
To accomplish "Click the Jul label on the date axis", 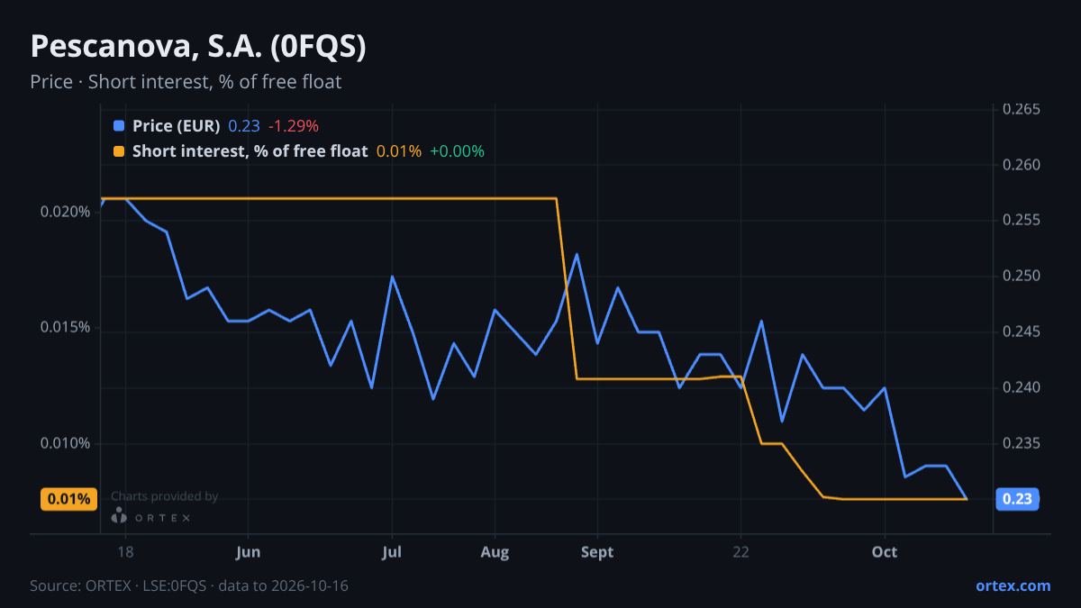I will coord(392,552).
